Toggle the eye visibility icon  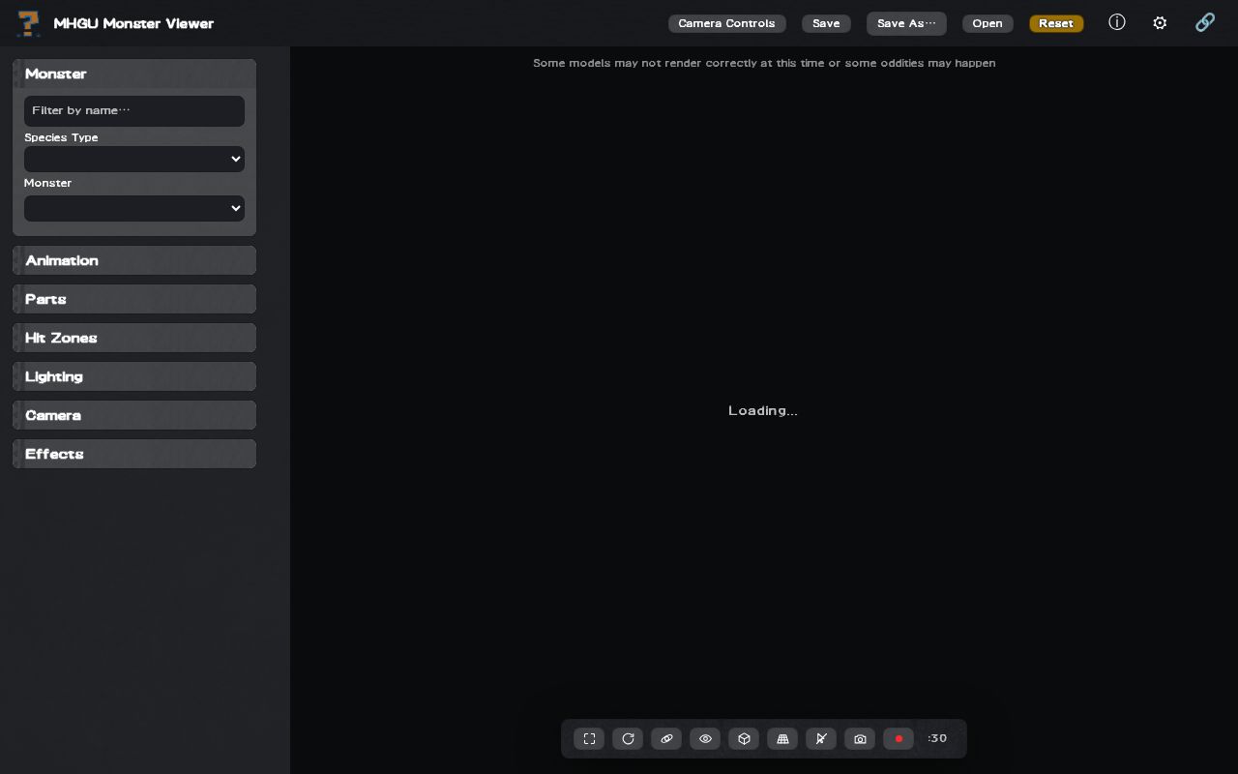[705, 739]
